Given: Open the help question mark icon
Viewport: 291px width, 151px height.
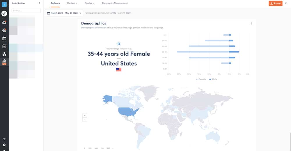Looking at the screenshot, I should click(4, 145).
